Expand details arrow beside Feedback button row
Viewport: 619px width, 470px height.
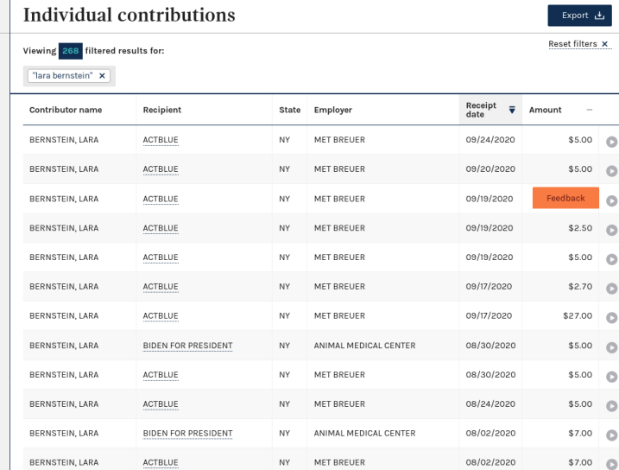point(611,200)
